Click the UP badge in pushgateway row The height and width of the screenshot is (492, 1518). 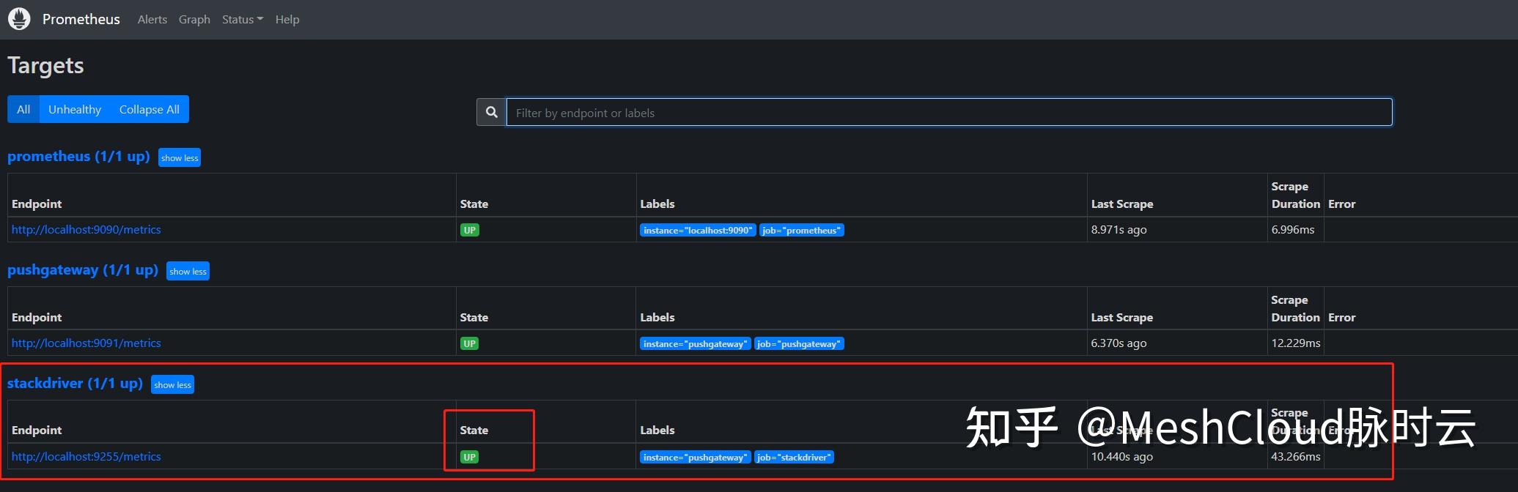coord(469,343)
